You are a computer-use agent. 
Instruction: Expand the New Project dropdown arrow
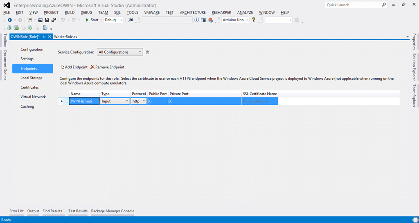click(35, 20)
